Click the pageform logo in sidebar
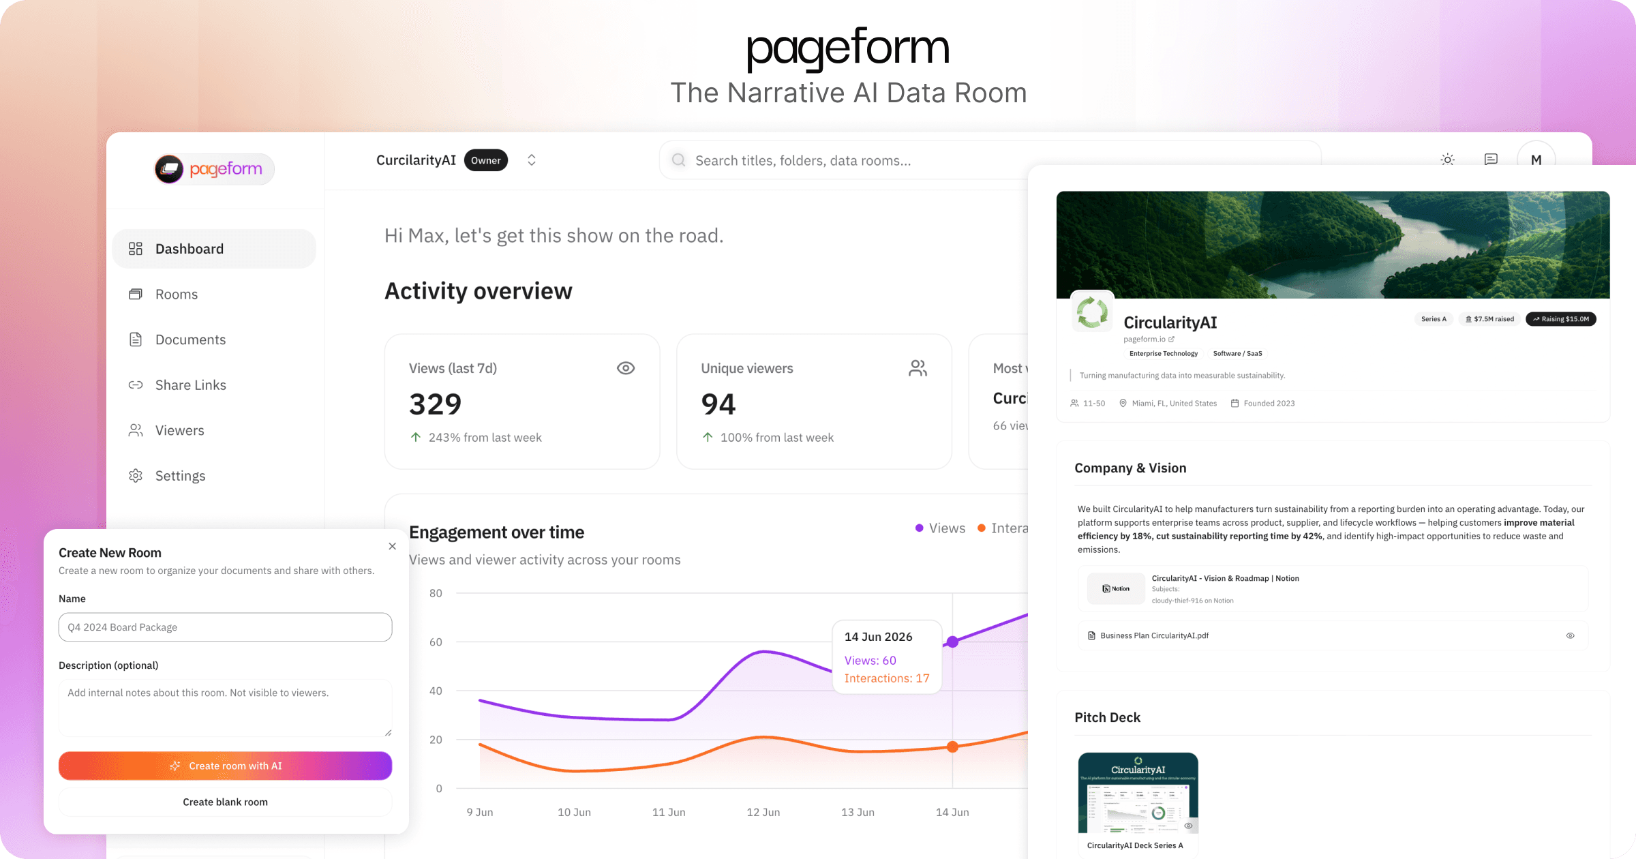This screenshot has height=859, width=1636. pos(214,169)
